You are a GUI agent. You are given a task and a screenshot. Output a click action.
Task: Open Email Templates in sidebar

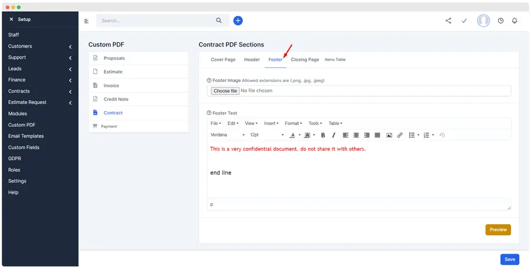pyautogui.click(x=26, y=136)
